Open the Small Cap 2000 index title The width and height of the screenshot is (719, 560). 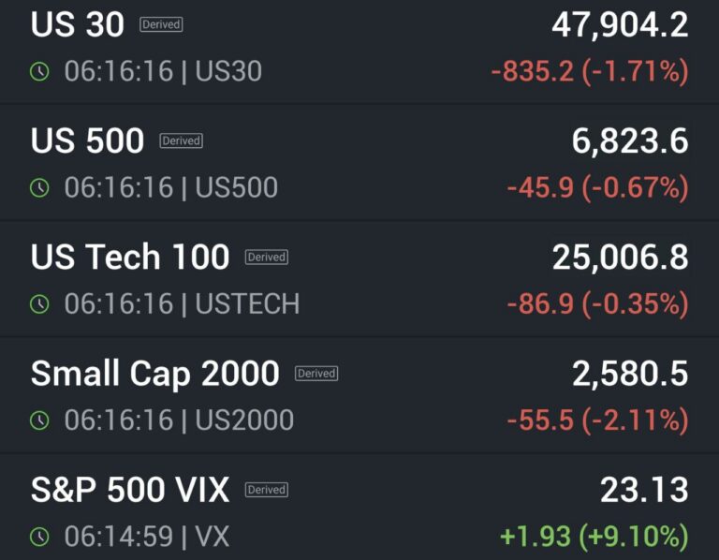click(155, 374)
